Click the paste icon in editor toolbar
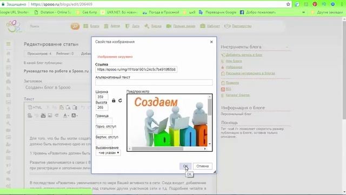The image size is (346, 195). pos(62,108)
